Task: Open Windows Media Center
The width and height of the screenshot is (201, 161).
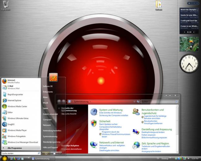Action: pos(21,106)
